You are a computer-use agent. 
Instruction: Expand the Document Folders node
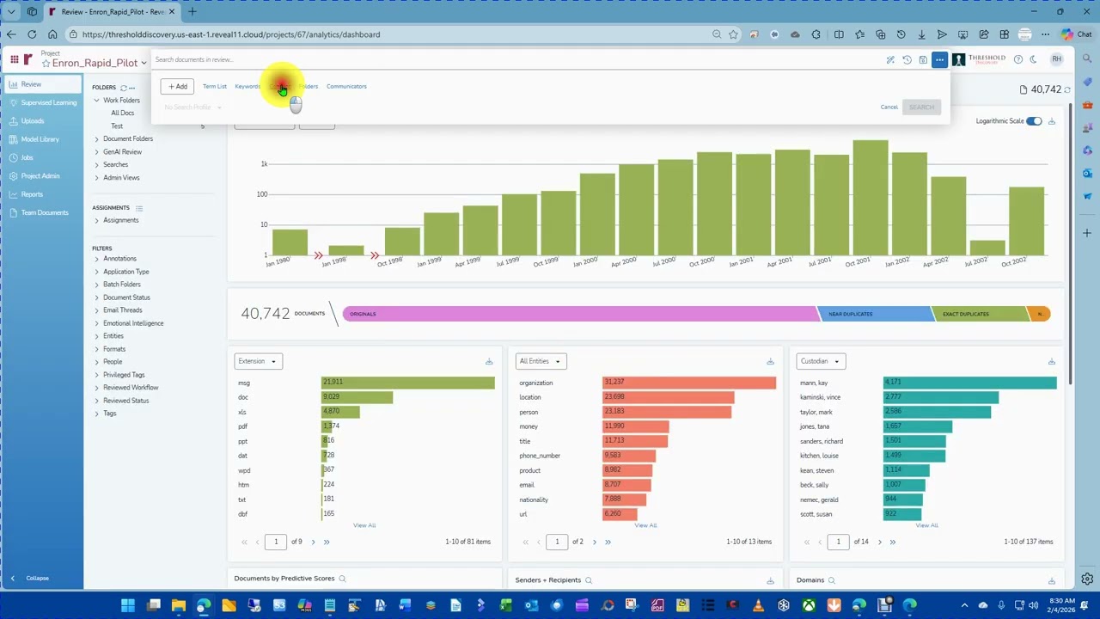pos(97,138)
